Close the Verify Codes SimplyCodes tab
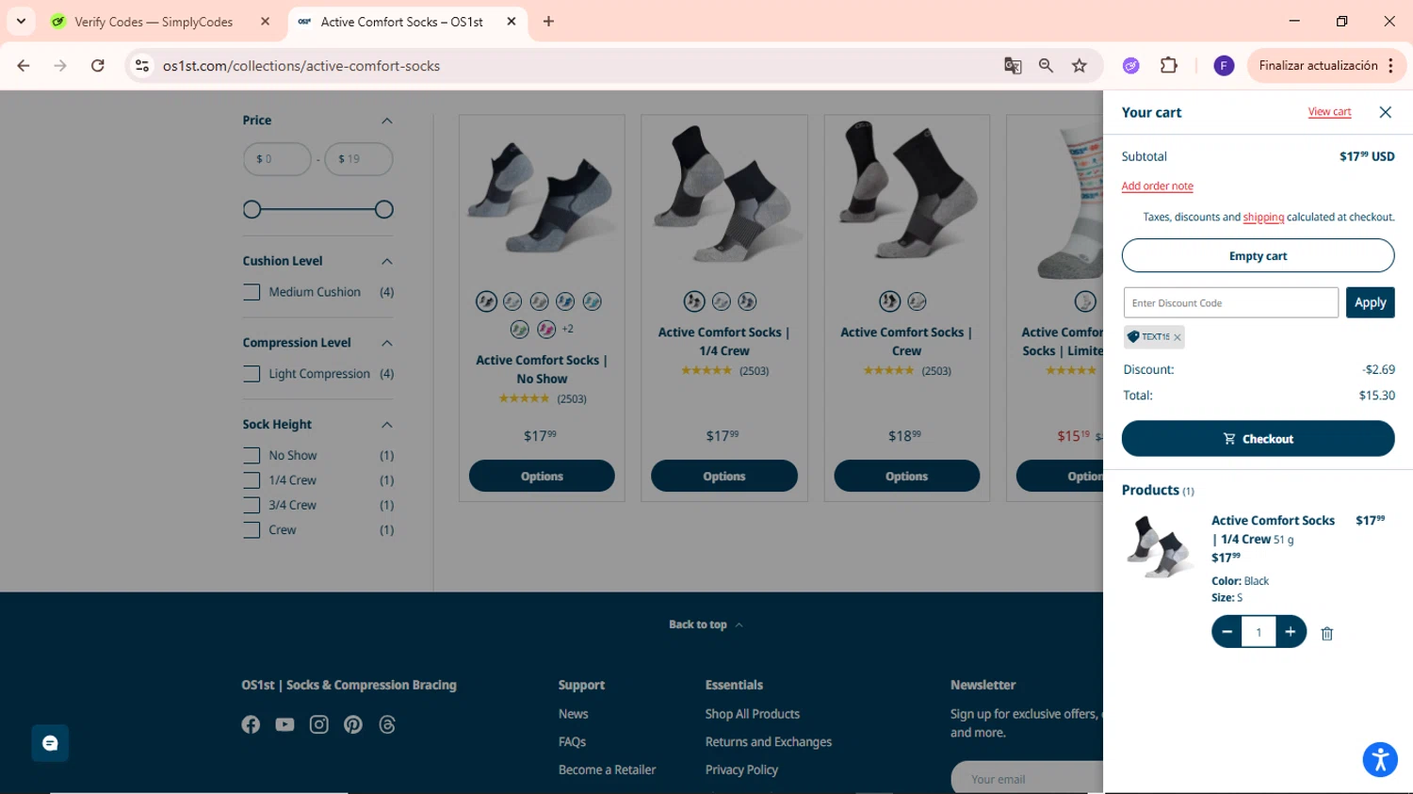 265,21
